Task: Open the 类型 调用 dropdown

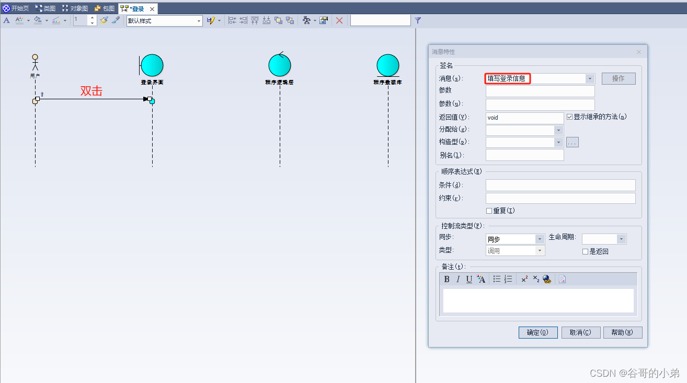Action: [540, 251]
